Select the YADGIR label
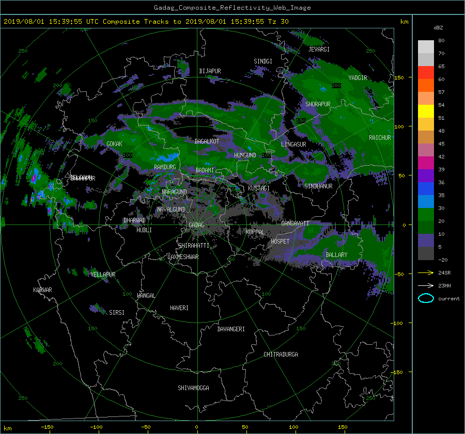Screen dimensions: 465x434 point(358,78)
